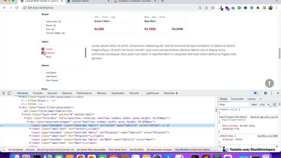Check the Half Sleeve checkbox
Image resolution: width=281 pixels, height=158 pixels.
(x=43, y=76)
